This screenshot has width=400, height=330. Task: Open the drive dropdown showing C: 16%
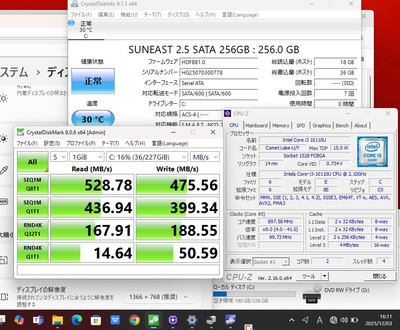click(x=147, y=157)
